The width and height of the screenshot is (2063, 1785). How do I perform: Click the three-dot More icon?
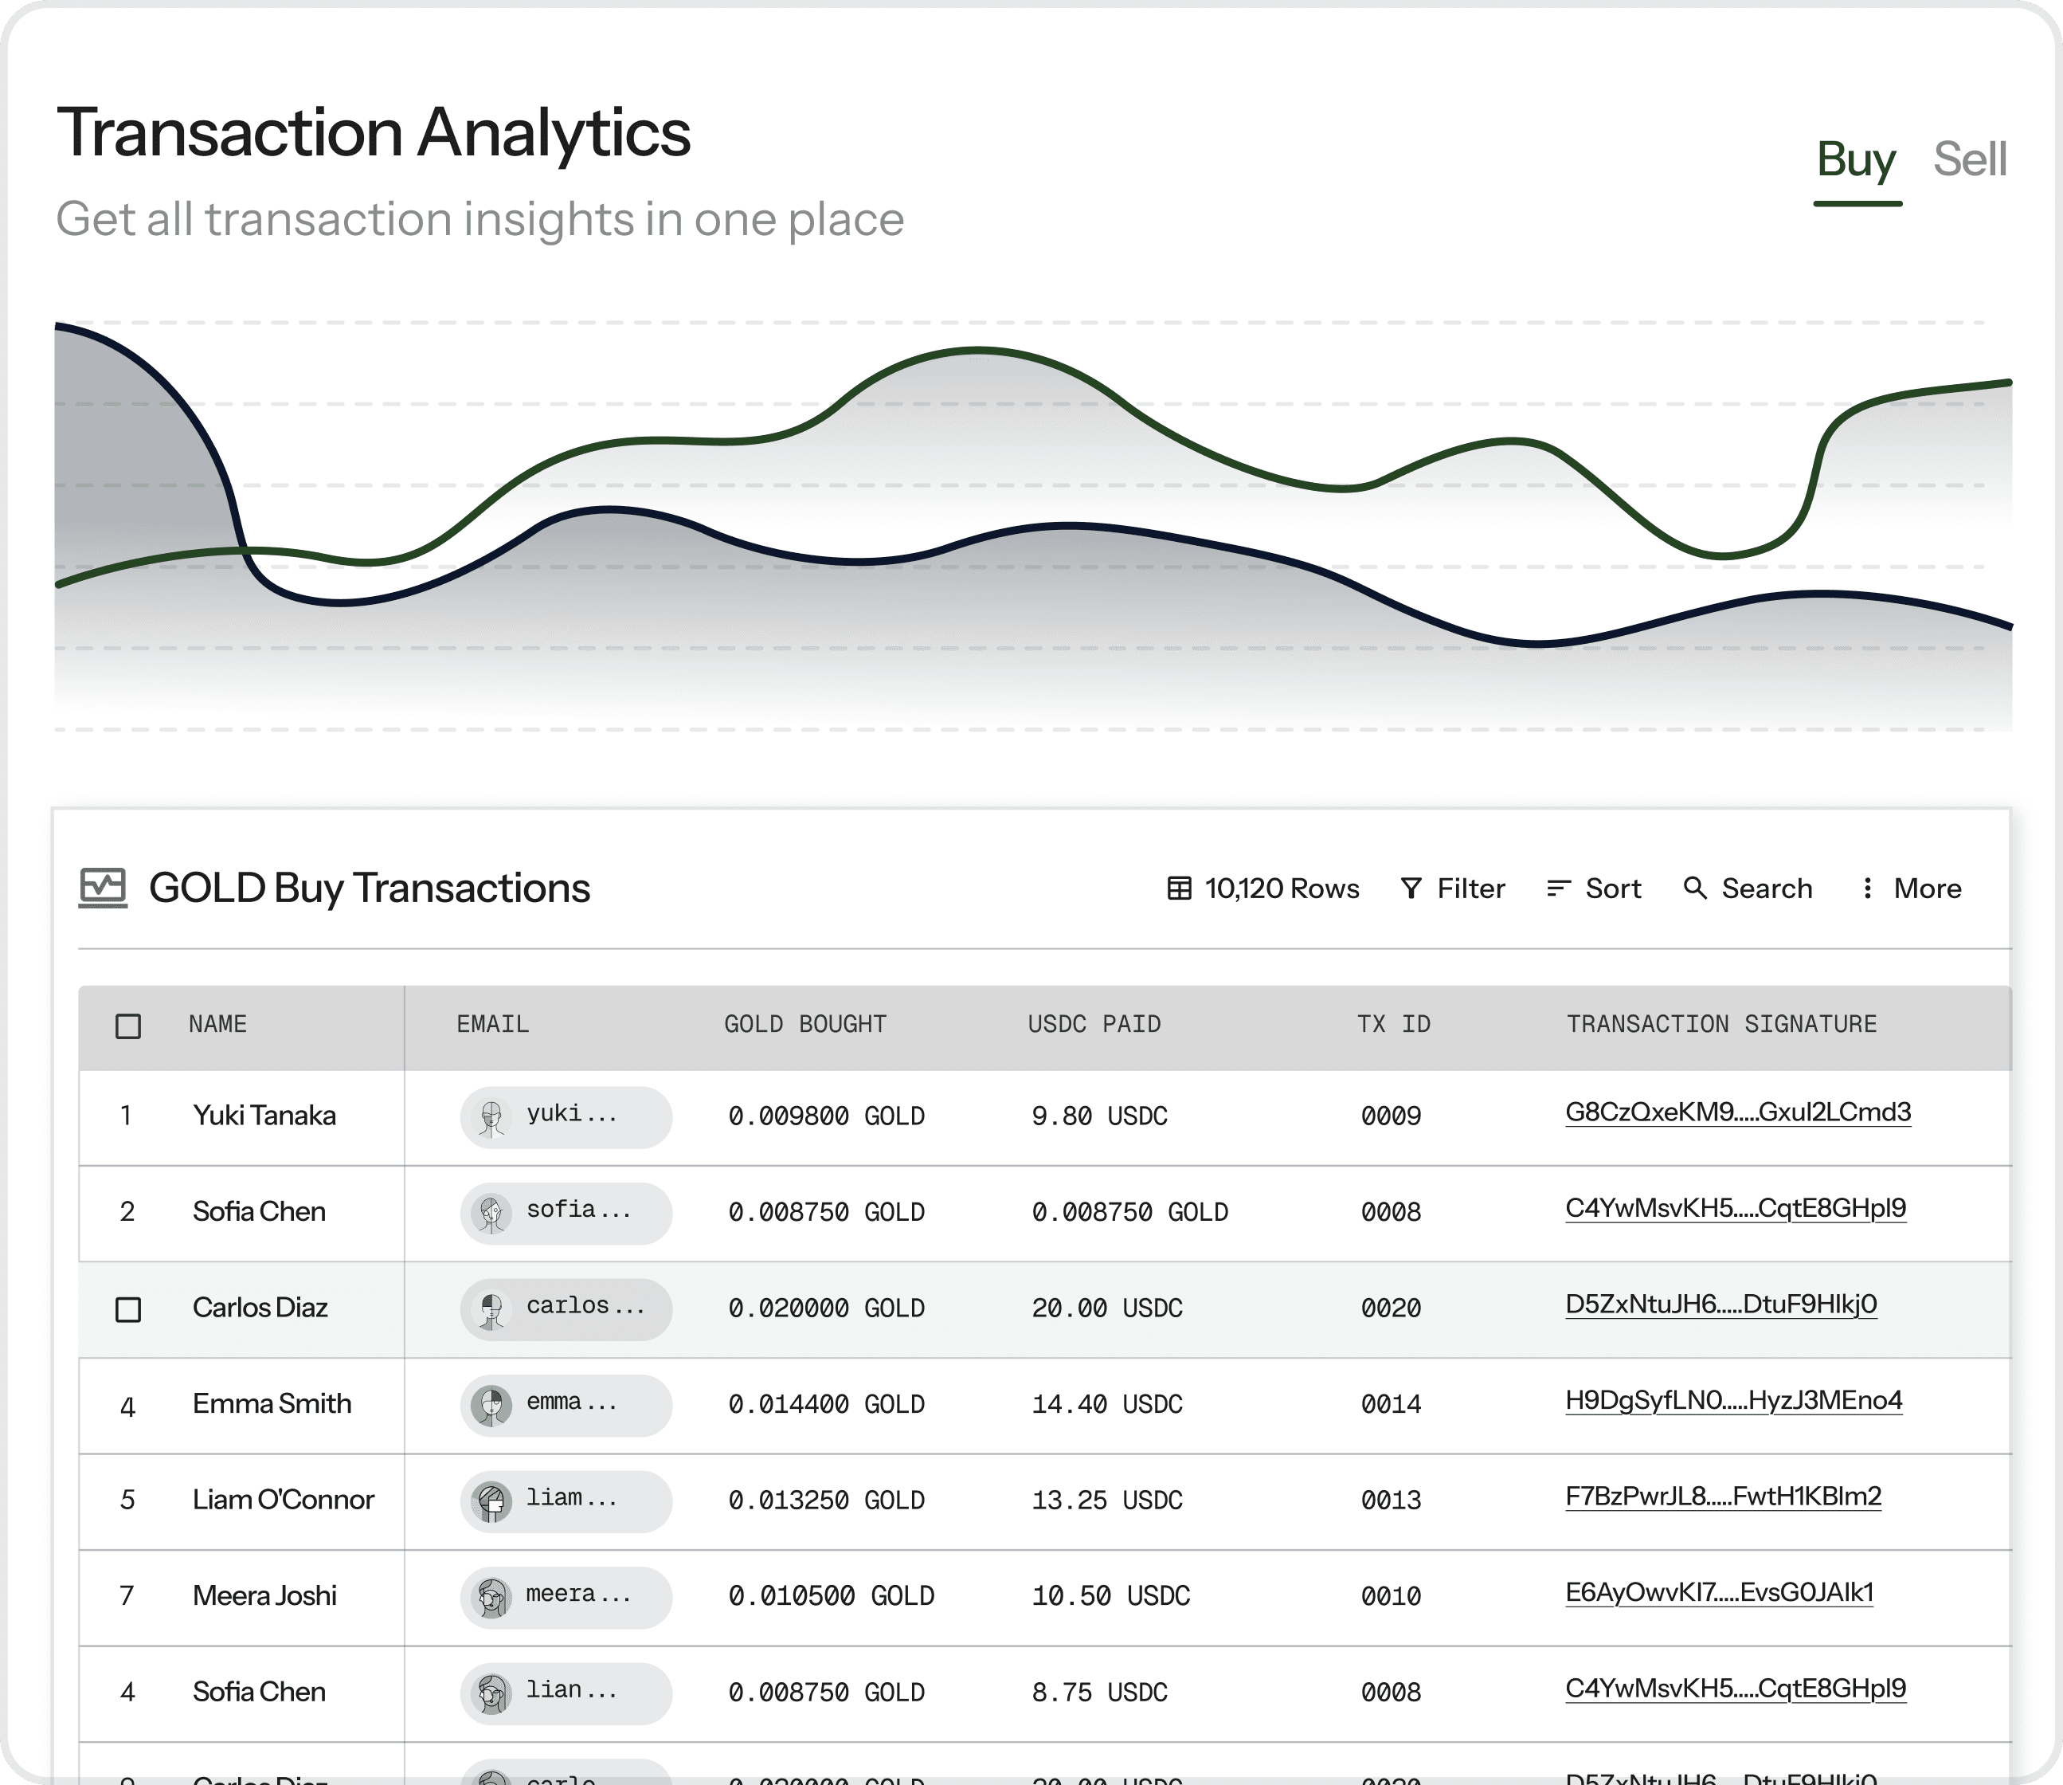point(1867,888)
